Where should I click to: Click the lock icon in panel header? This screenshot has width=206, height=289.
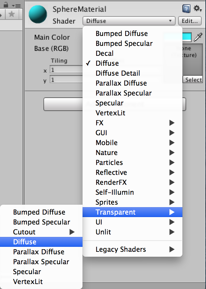pos(6,5)
